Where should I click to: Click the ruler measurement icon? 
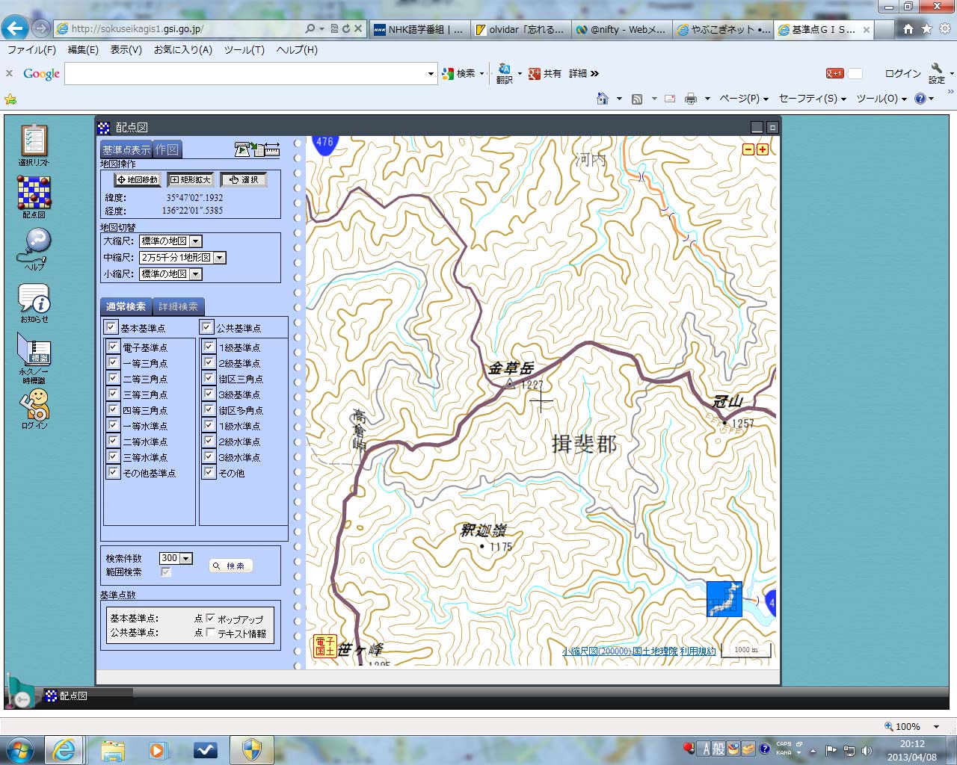(272, 149)
